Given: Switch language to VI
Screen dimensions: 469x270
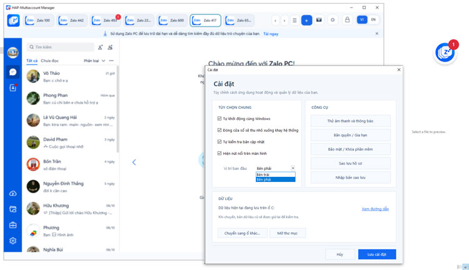Looking at the screenshot, I should tap(362, 20).
